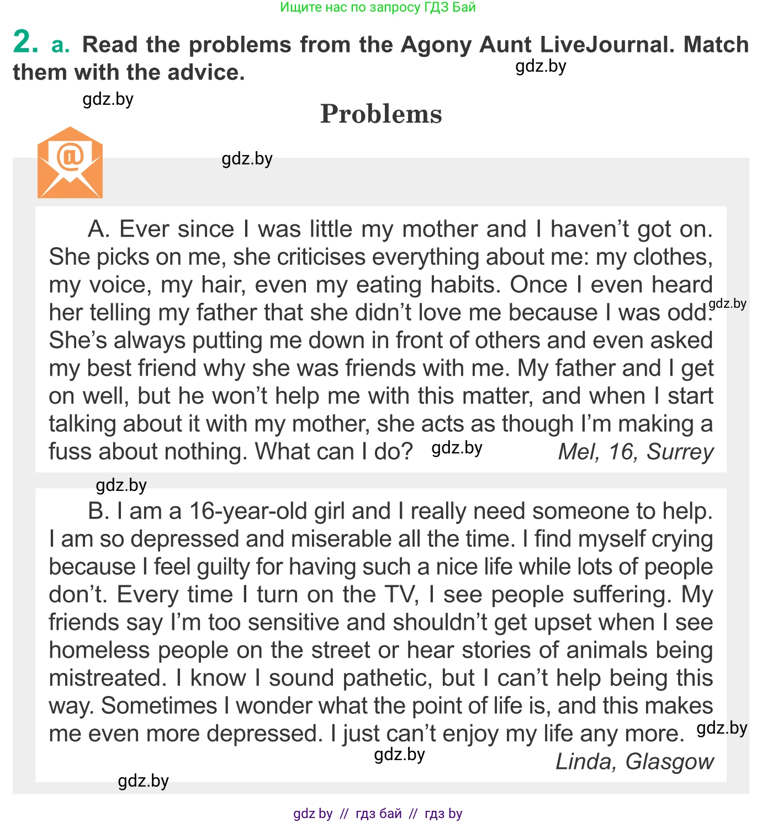Click the small gdz.by watermark beside "I was odd"
The height and width of the screenshot is (823, 757).
pyautogui.click(x=727, y=303)
